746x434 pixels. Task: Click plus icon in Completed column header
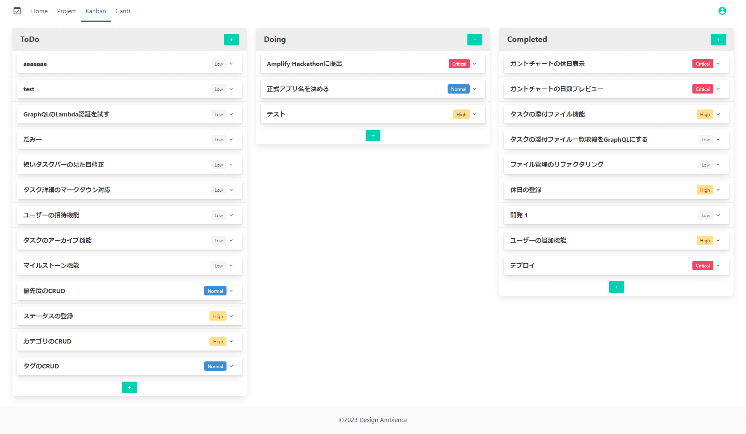pyautogui.click(x=718, y=40)
